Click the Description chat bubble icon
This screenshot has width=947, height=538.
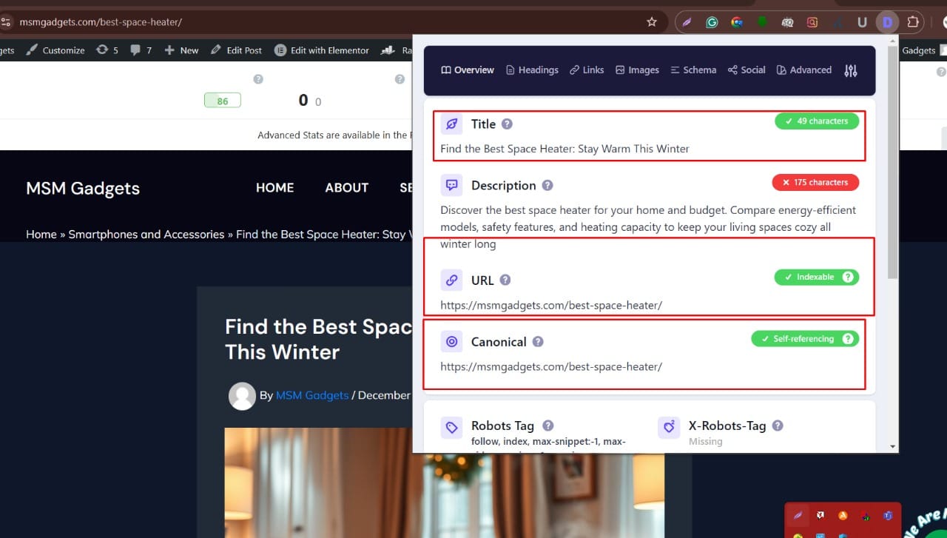tap(451, 185)
